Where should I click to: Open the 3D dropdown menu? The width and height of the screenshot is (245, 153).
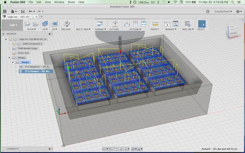[x=55, y=29]
